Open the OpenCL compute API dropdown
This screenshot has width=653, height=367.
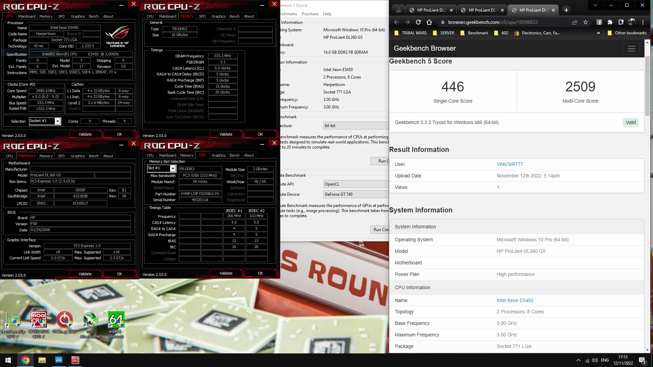click(x=356, y=184)
